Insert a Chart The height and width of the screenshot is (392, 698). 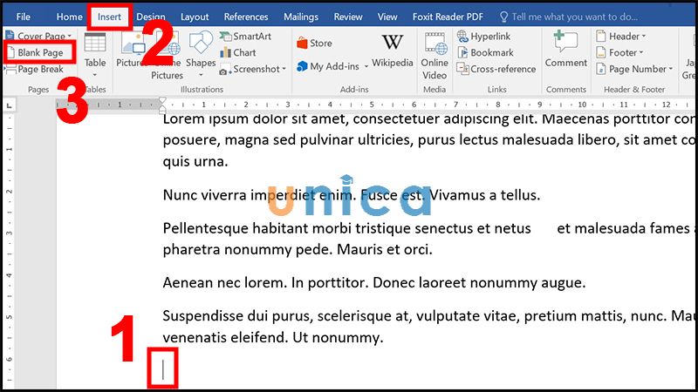(238, 52)
